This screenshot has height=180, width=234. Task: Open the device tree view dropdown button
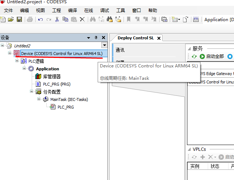click(105, 45)
